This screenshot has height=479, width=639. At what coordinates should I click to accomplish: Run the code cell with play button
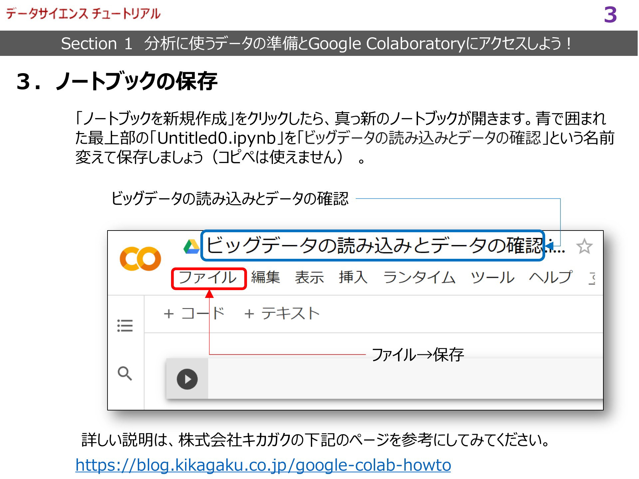click(187, 379)
